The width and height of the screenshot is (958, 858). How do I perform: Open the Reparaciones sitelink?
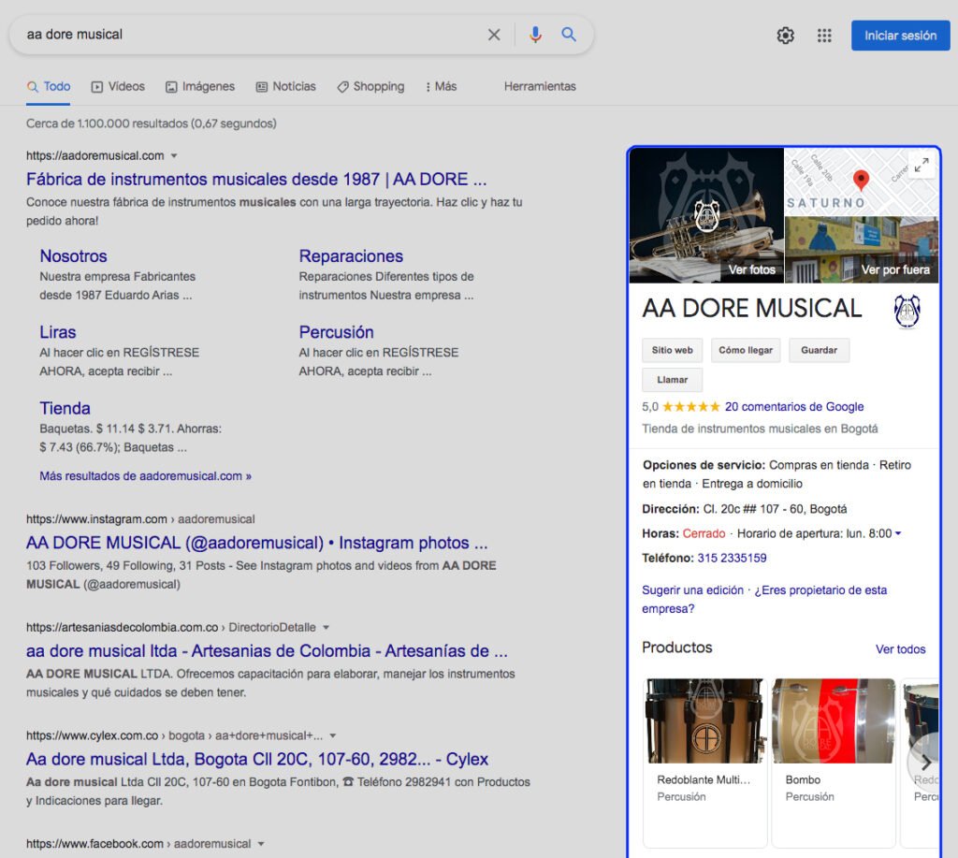click(x=351, y=256)
